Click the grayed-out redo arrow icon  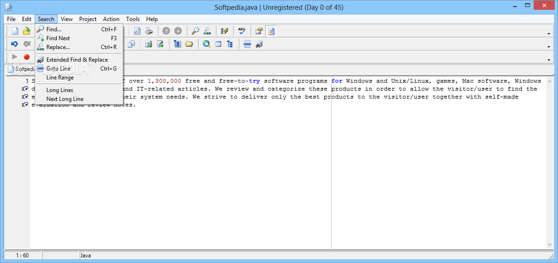click(x=26, y=44)
